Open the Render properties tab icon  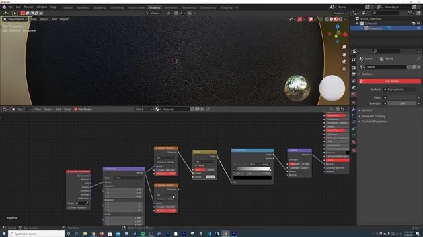tap(354, 68)
